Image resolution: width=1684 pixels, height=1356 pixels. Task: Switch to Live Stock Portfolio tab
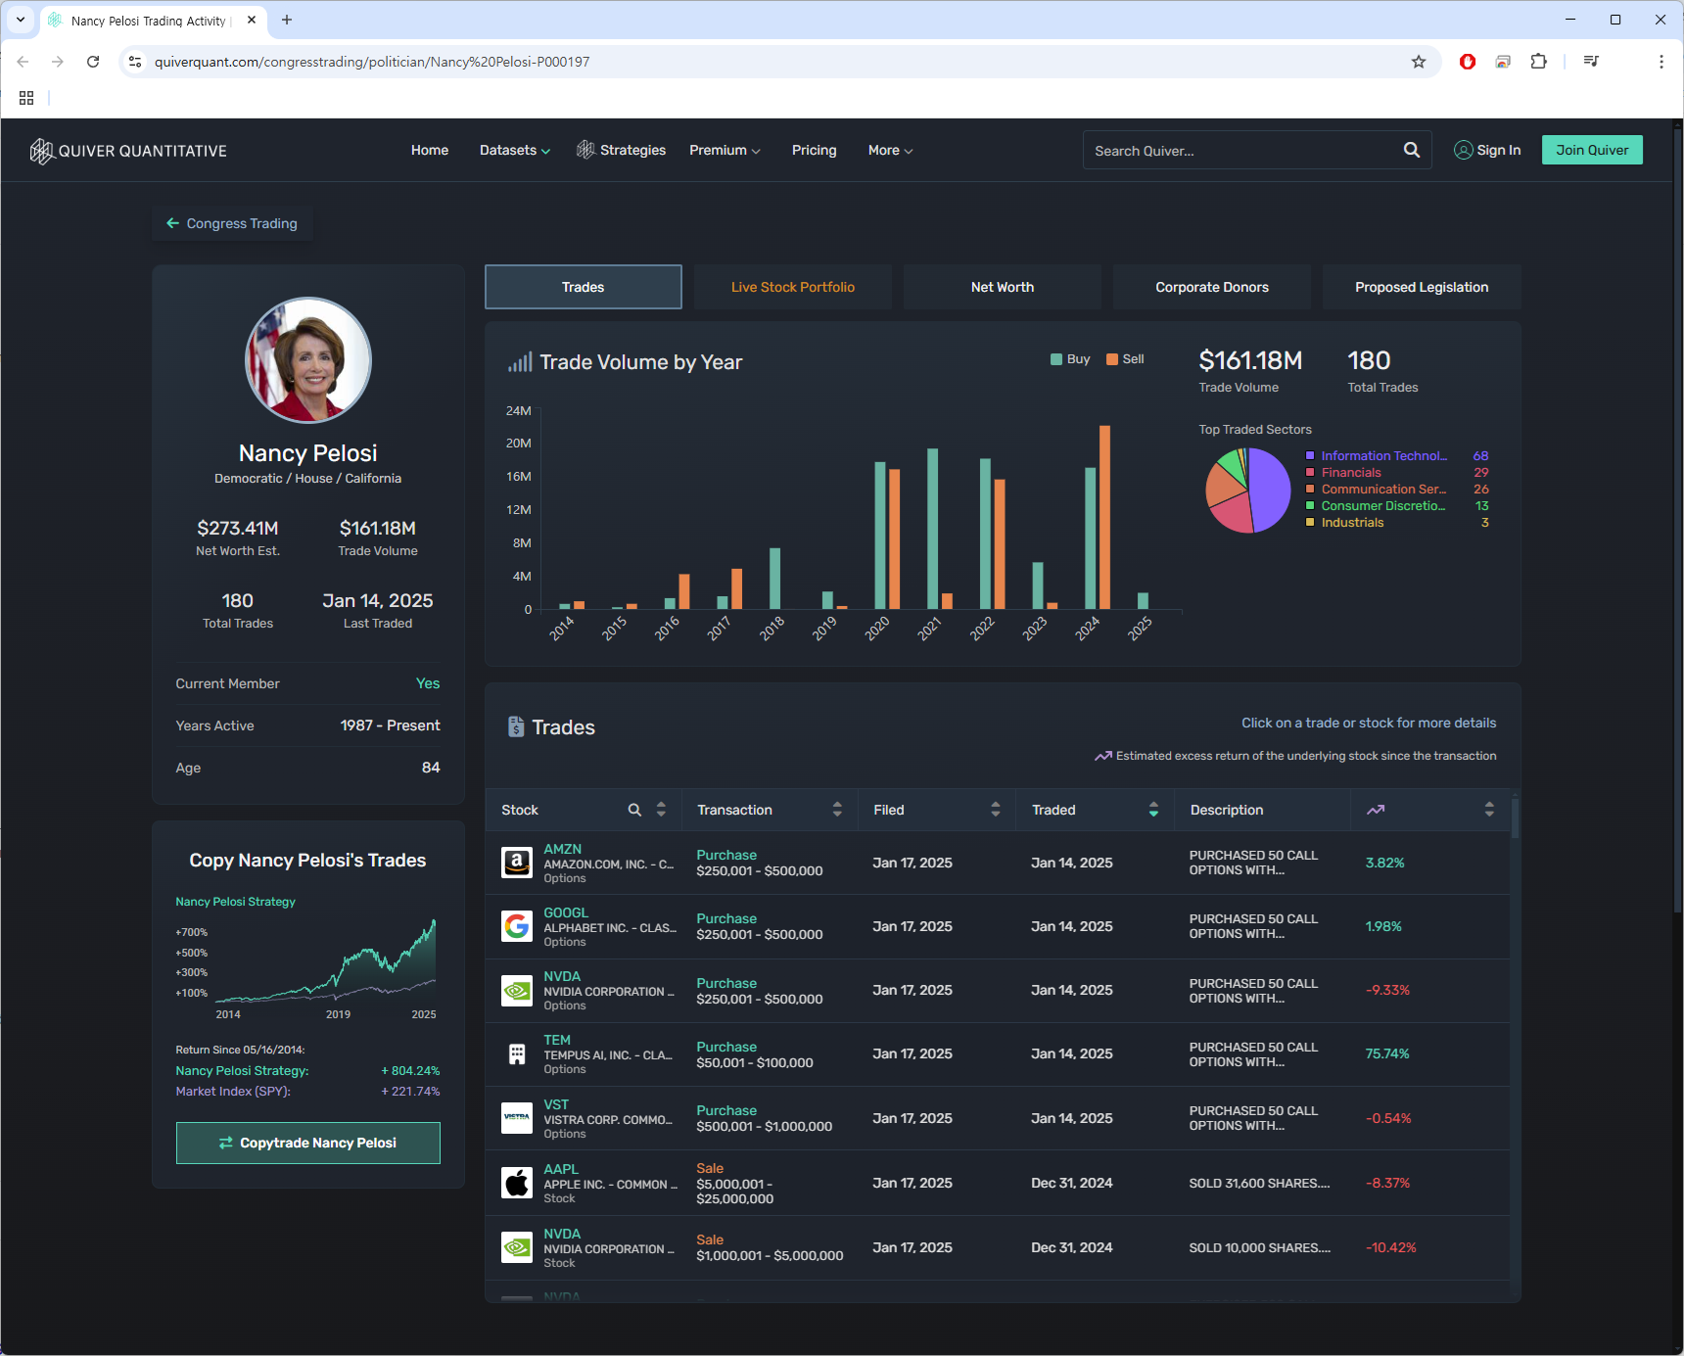[x=793, y=287]
